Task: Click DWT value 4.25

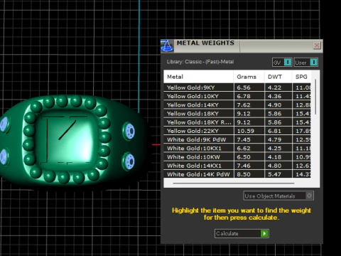Action: (x=275, y=149)
